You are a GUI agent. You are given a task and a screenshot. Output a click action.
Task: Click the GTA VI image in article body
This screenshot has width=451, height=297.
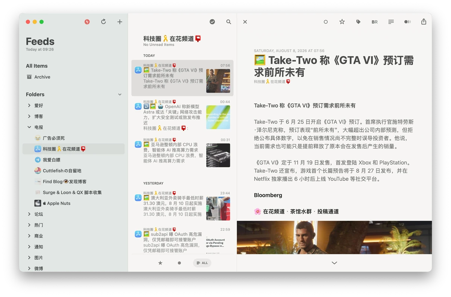click(x=334, y=237)
